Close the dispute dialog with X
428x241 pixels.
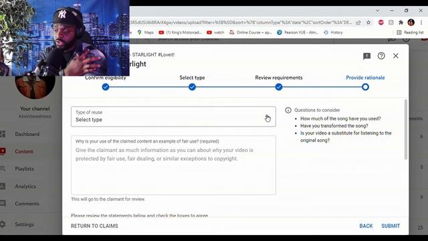[395, 56]
